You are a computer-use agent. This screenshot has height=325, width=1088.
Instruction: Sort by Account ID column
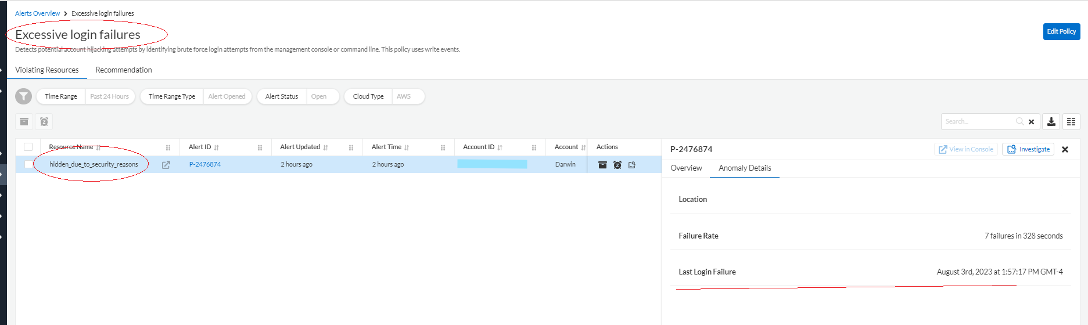tap(500, 147)
